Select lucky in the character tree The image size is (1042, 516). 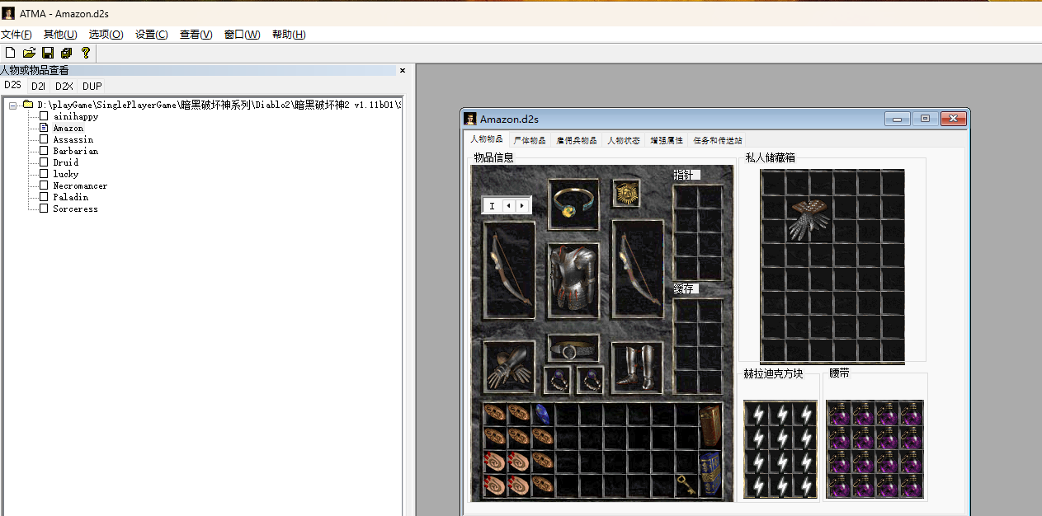[65, 174]
